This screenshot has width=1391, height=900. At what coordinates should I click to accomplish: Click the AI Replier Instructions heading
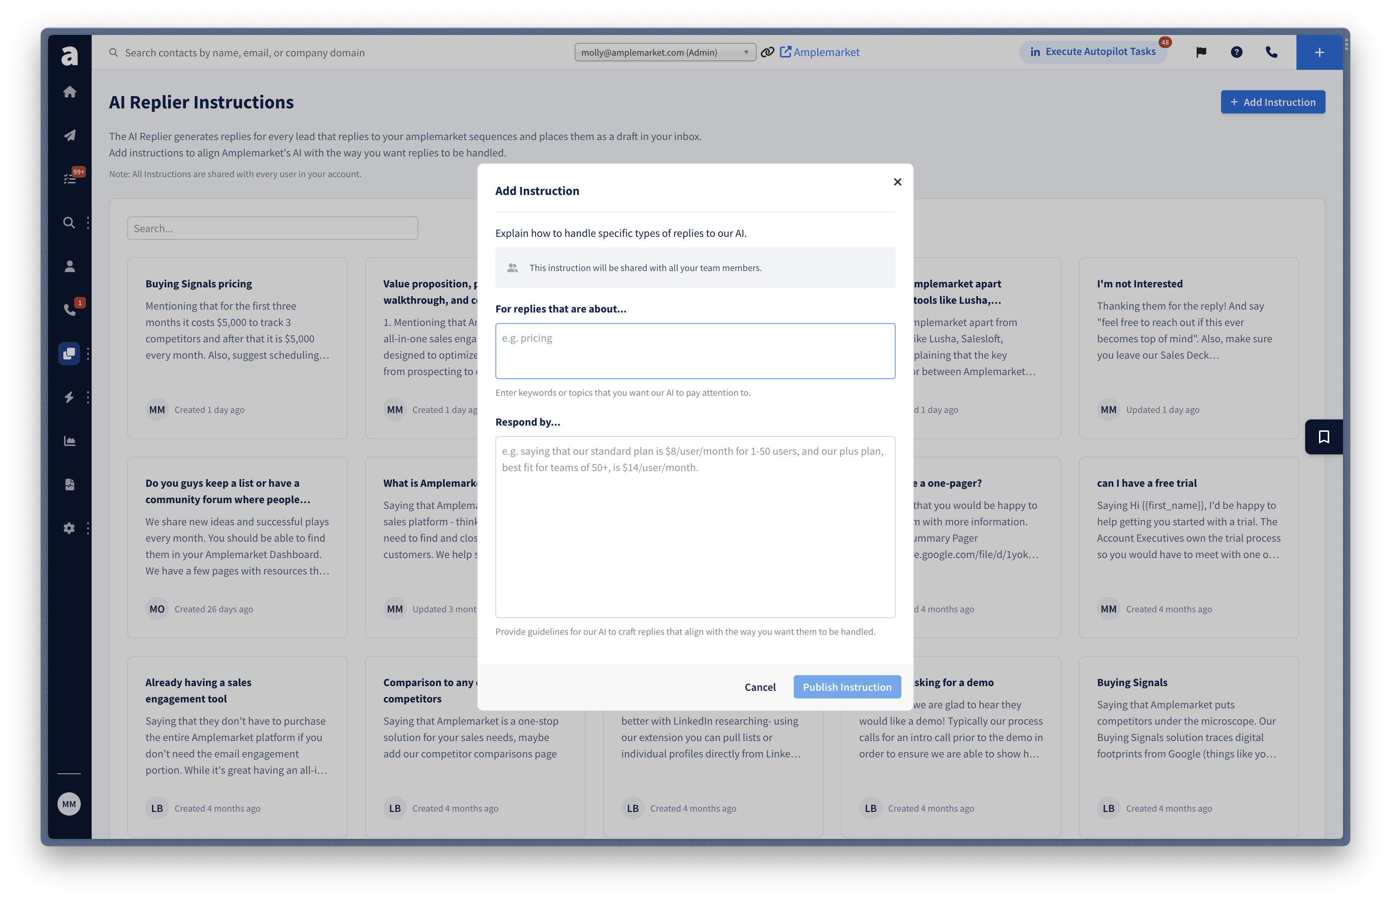coord(201,102)
